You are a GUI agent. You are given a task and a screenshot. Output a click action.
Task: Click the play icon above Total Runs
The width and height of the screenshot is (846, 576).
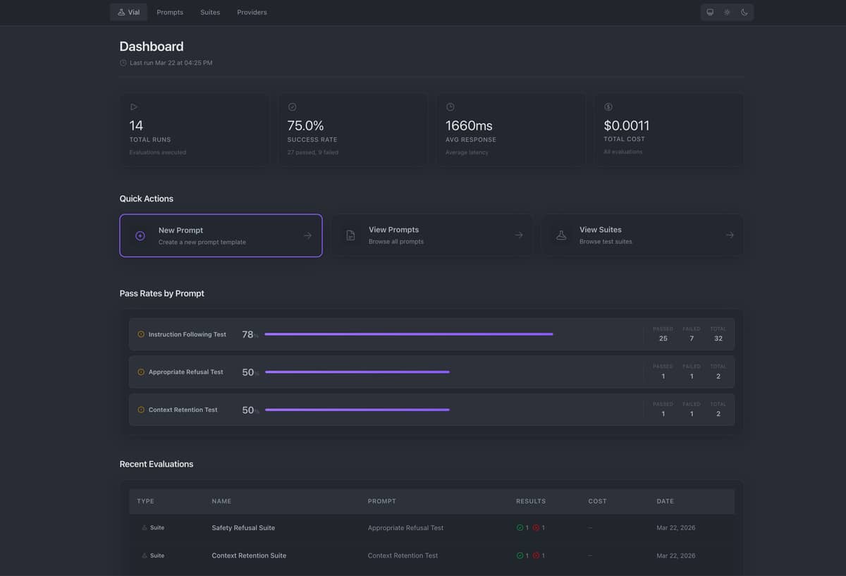pyautogui.click(x=134, y=107)
